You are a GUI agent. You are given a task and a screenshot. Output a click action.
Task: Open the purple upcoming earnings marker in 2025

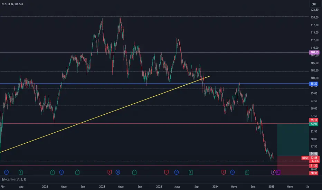(x=278, y=172)
